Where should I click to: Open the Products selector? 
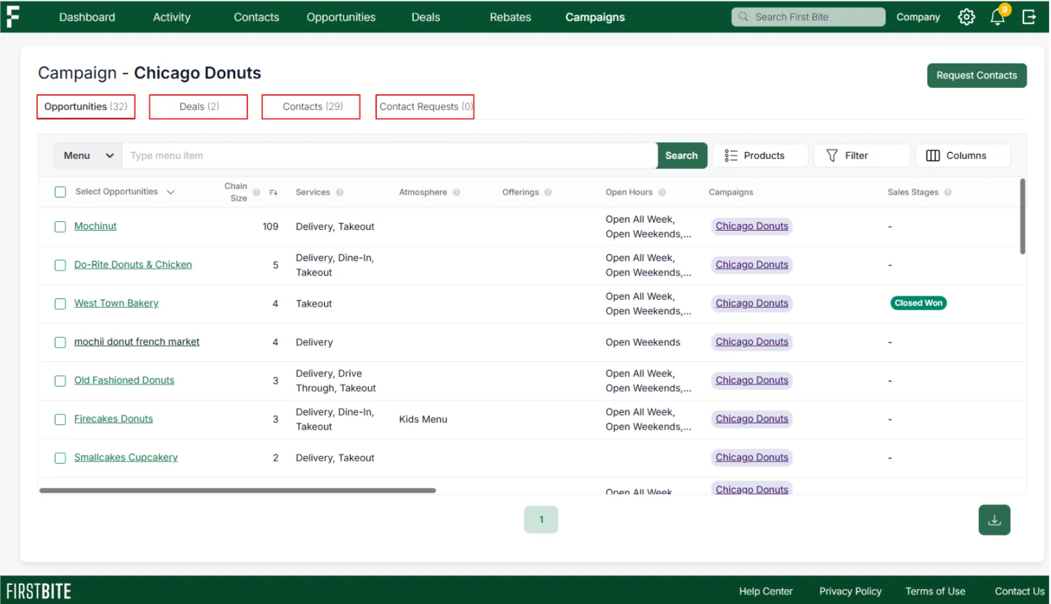762,156
